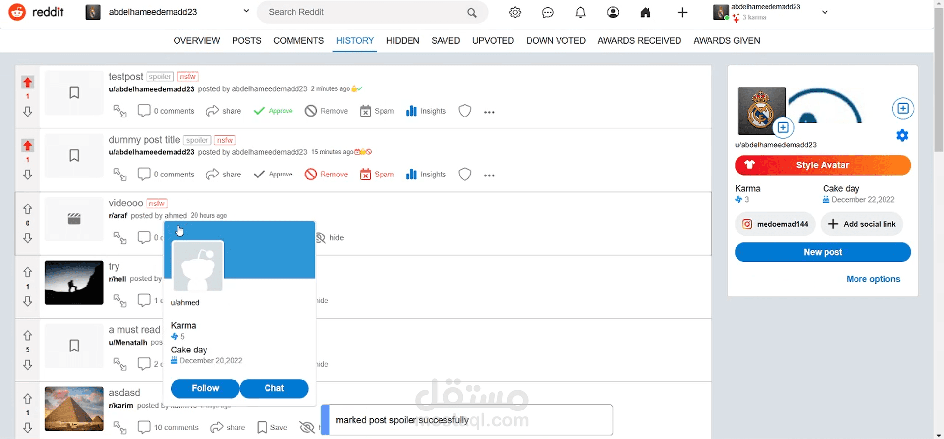This screenshot has height=439, width=944.
Task: Upvote the testpost post
Action: tap(28, 82)
